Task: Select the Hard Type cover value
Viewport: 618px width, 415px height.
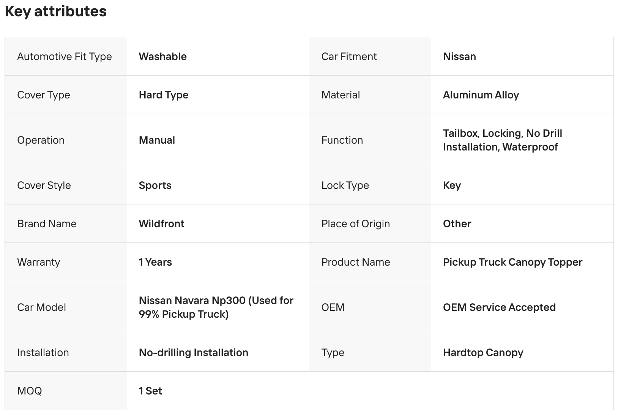Action: tap(164, 95)
